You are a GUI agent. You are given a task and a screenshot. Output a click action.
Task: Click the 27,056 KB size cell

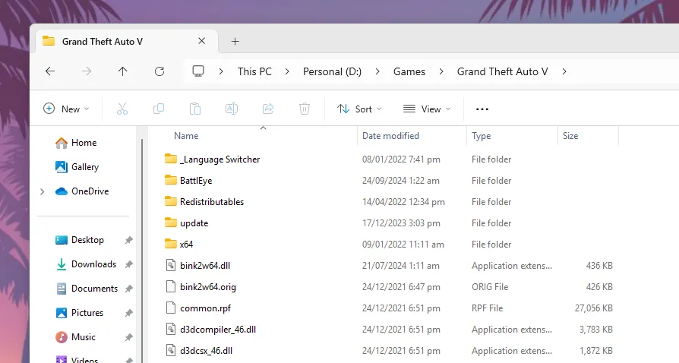[594, 308]
